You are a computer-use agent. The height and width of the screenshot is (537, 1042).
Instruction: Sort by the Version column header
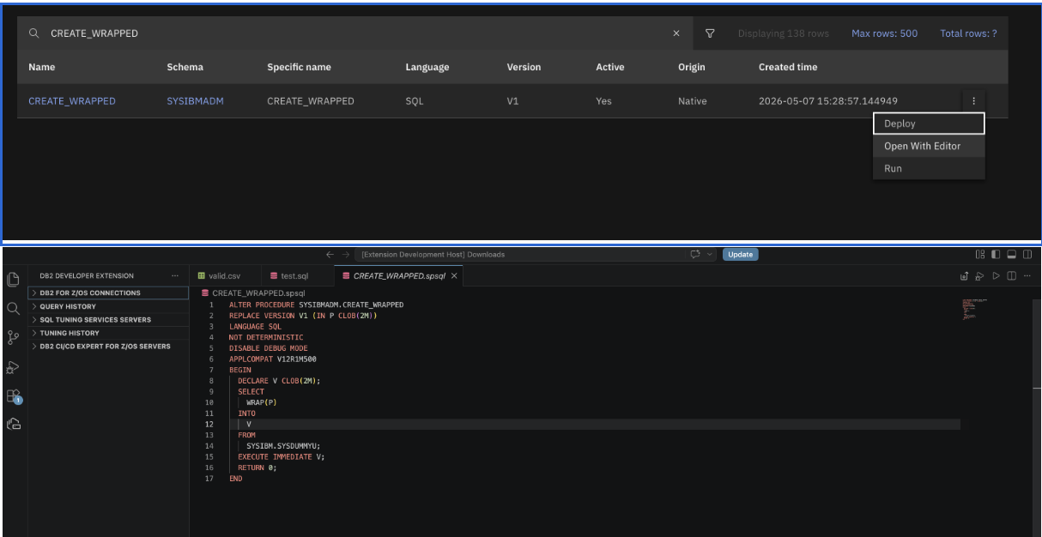coord(524,67)
